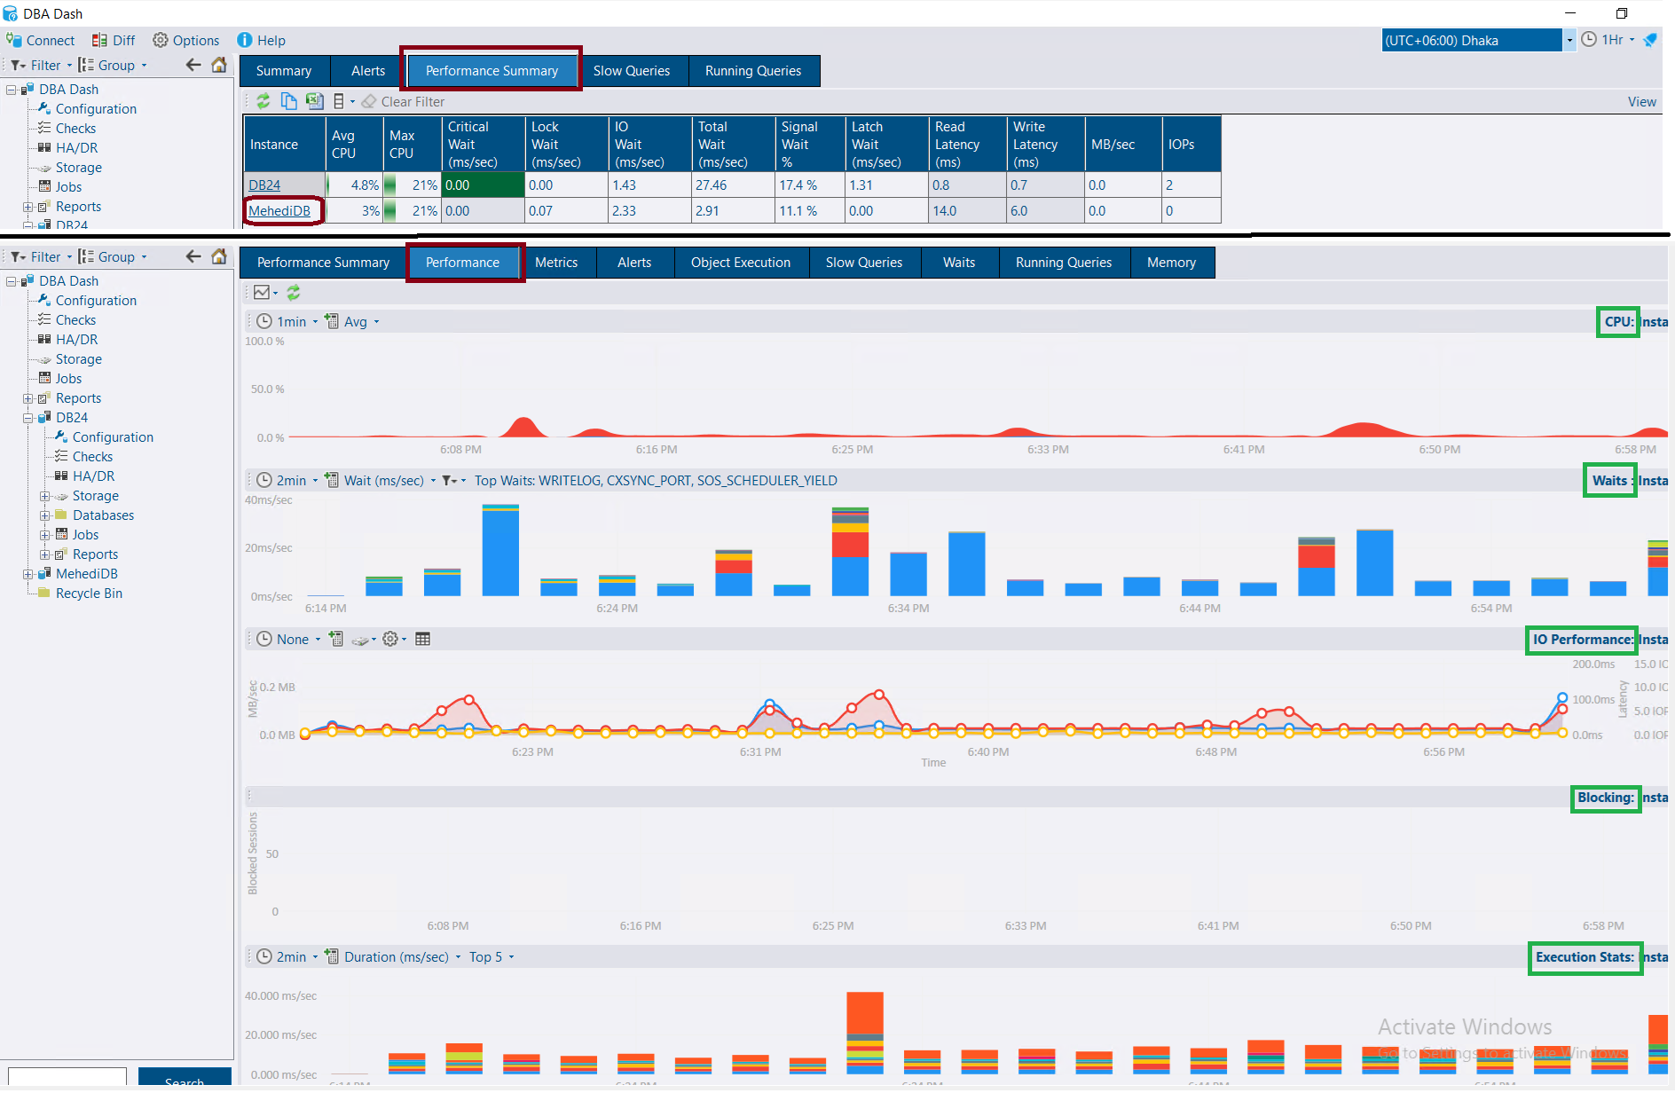Open the 1min date grouping dropdown for CPU

291,321
